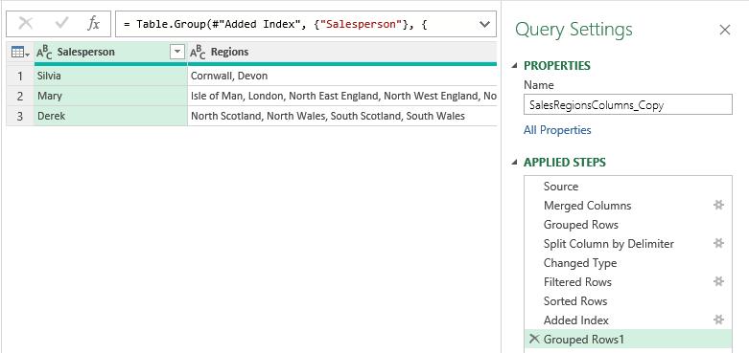Select the Regions column header
The width and height of the screenshot is (749, 353).
[x=342, y=52]
